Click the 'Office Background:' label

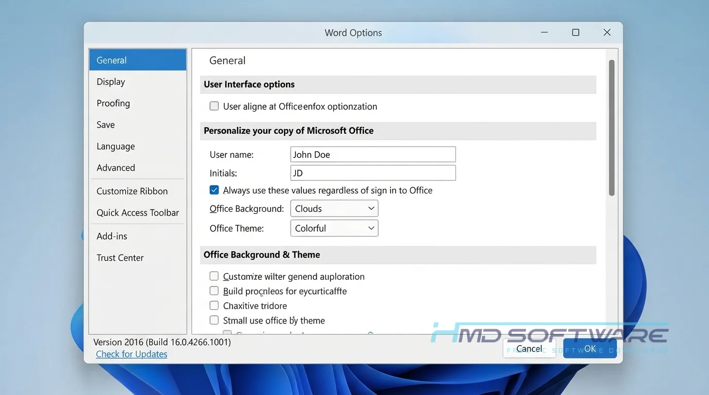click(x=247, y=209)
